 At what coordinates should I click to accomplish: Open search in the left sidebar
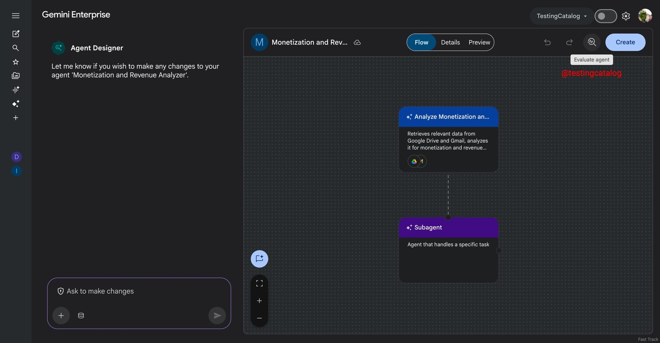click(x=16, y=48)
